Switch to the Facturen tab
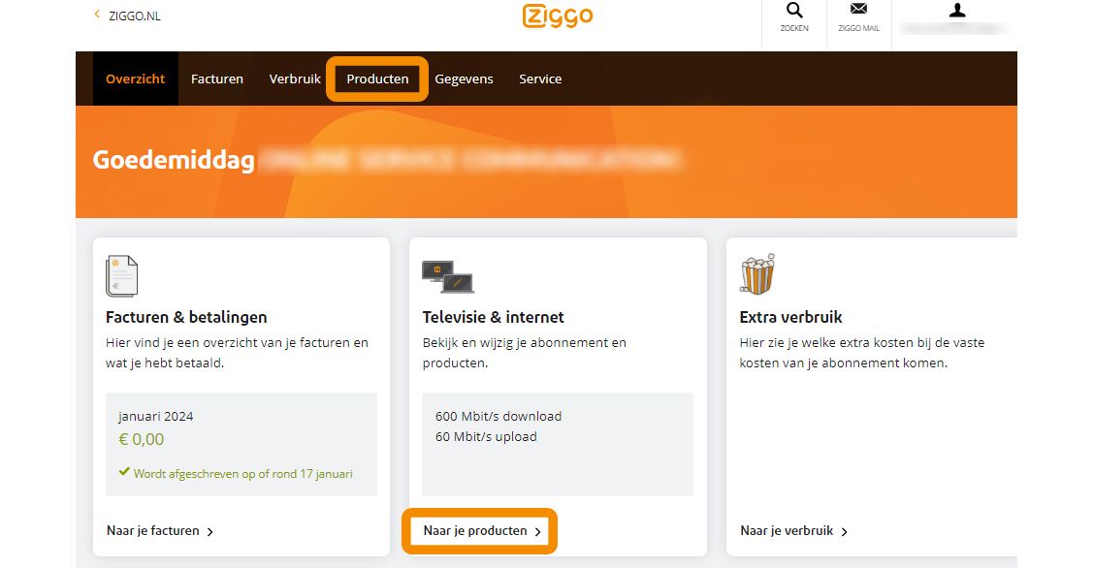This screenshot has height=568, width=1094. point(217,79)
